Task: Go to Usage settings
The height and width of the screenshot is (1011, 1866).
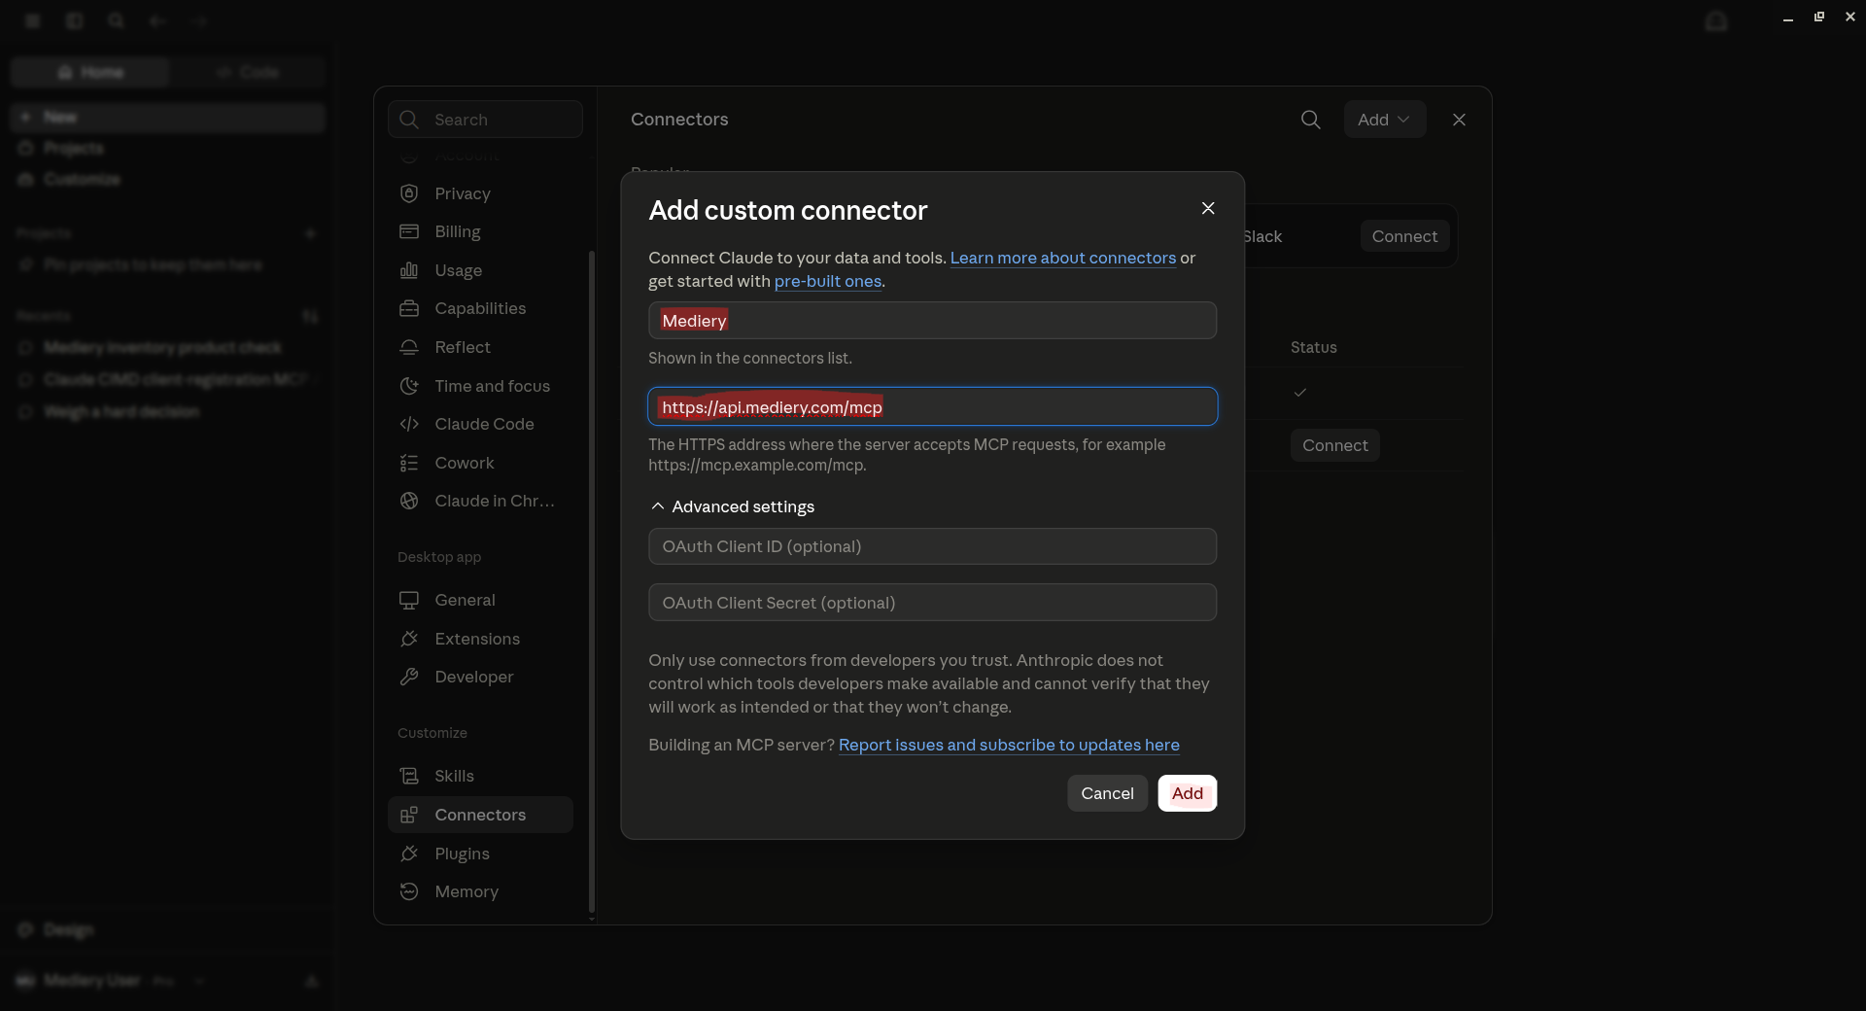Action: click(480, 270)
